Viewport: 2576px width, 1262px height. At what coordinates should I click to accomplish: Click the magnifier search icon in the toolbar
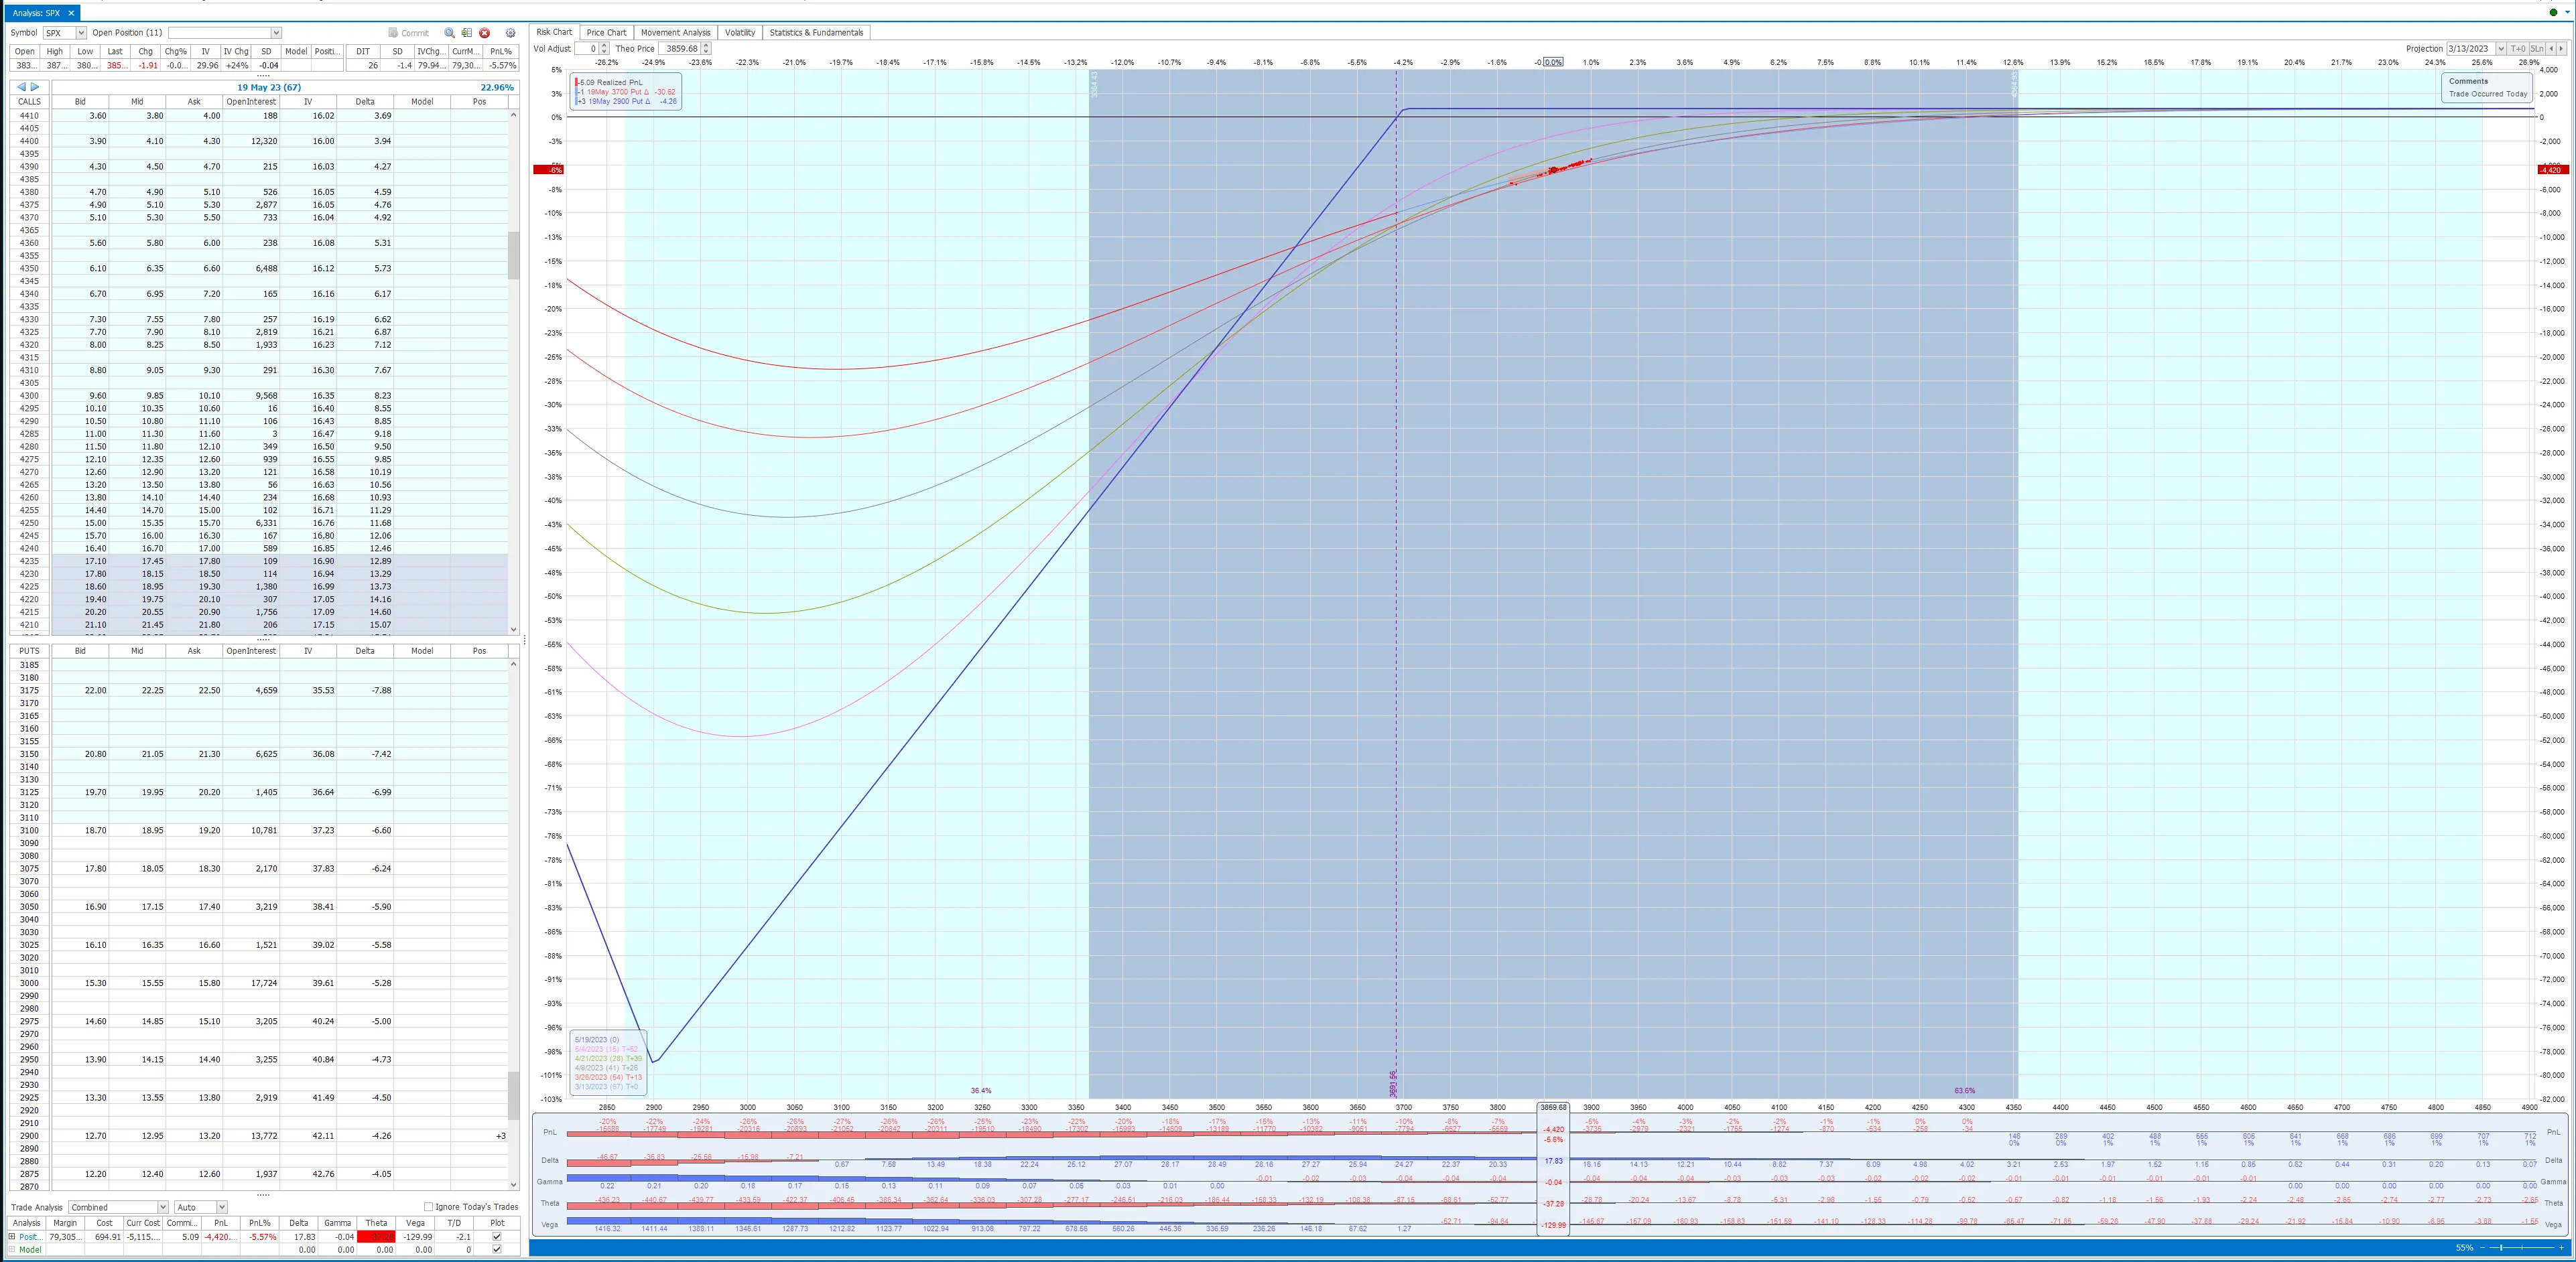450,33
